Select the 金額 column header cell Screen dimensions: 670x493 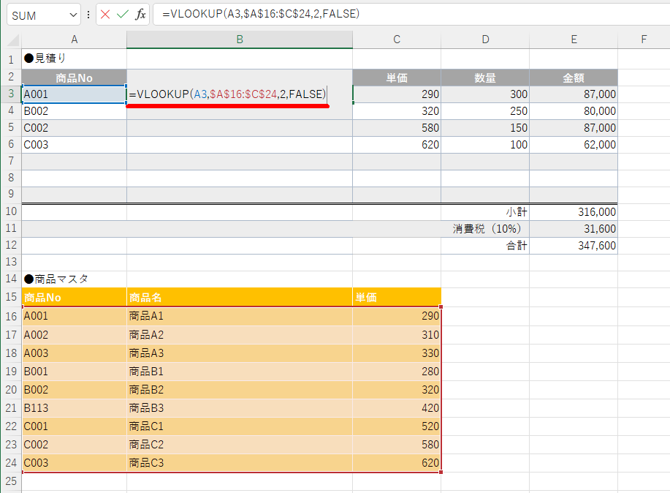click(x=574, y=76)
